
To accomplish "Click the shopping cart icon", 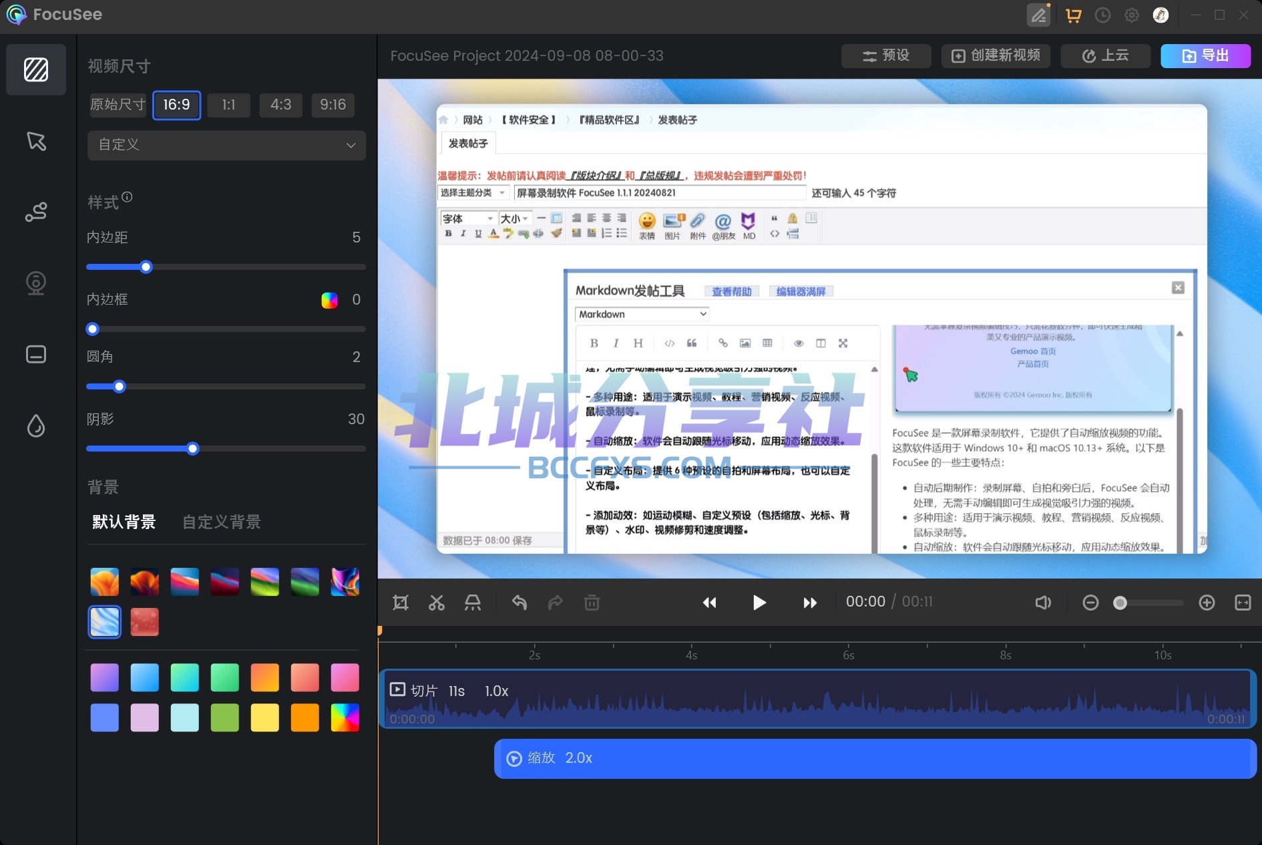I will [1074, 15].
